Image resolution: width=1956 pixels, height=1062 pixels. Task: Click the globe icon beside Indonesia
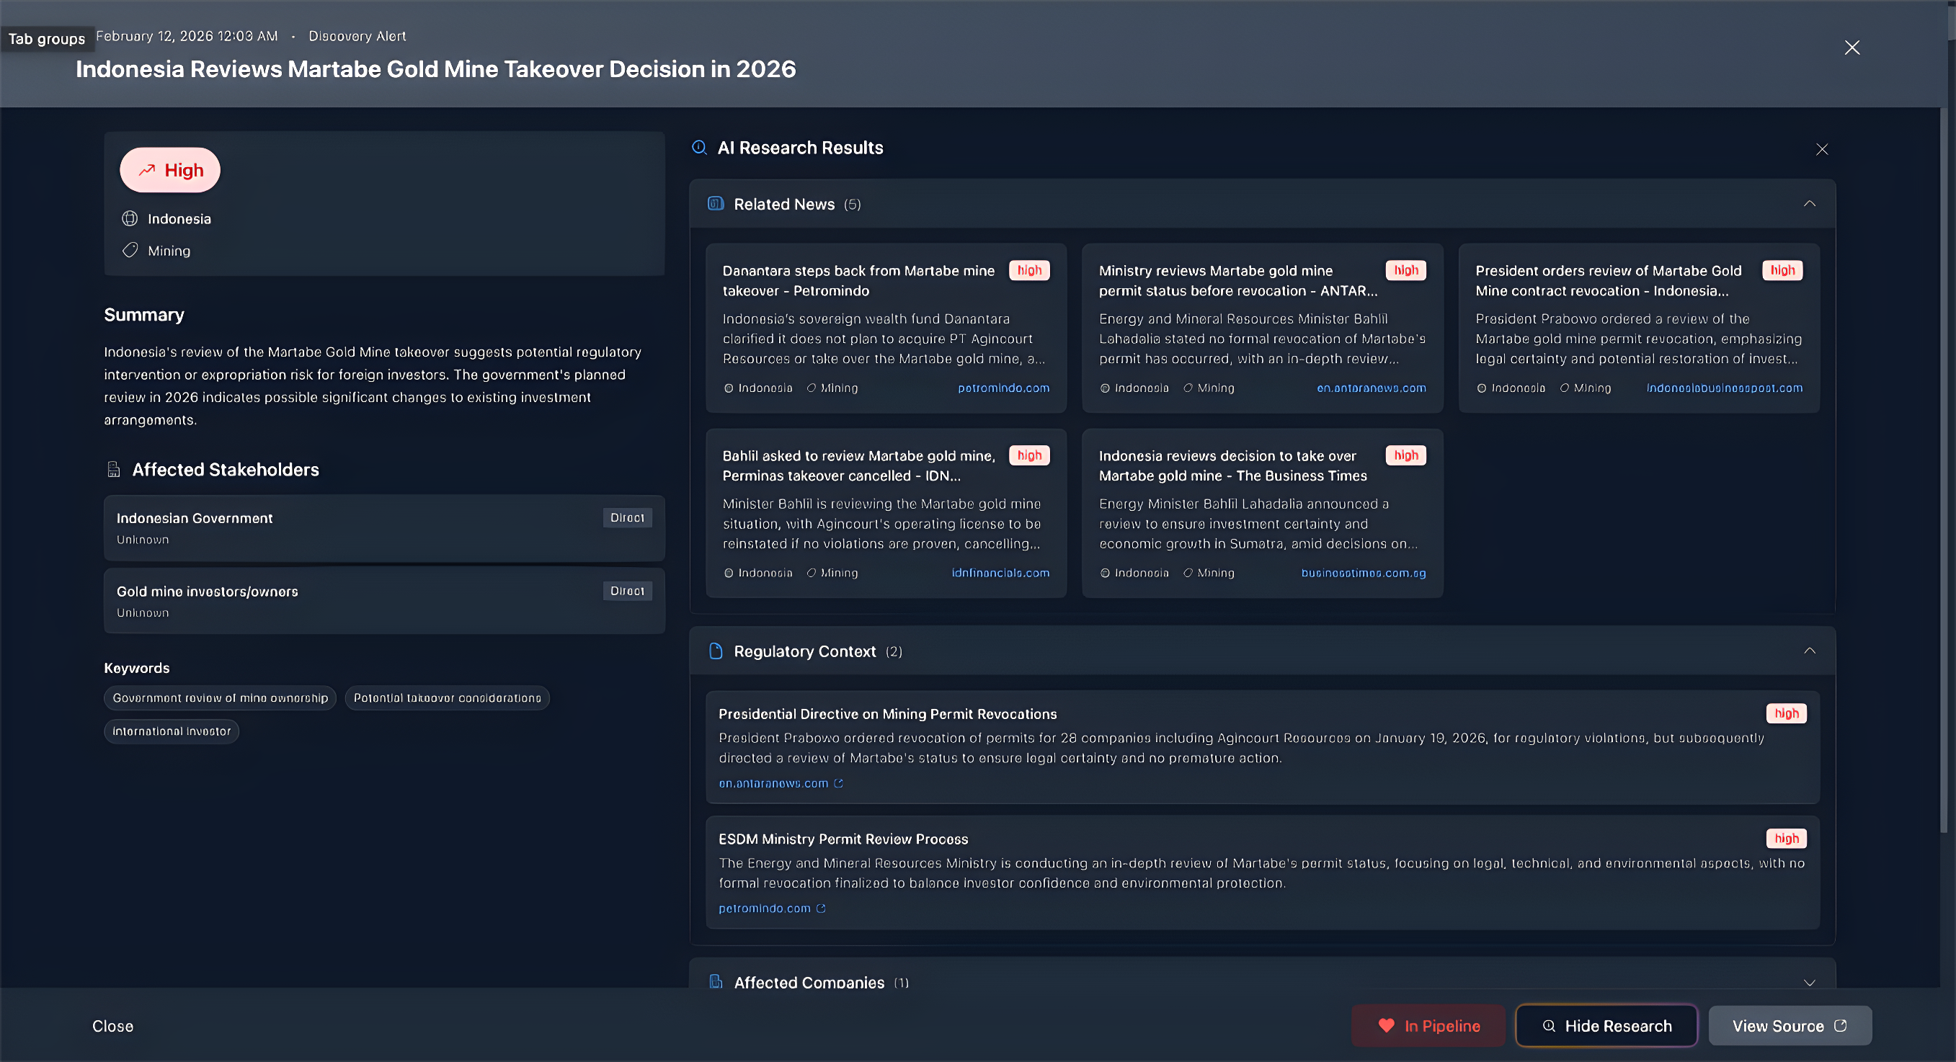pyautogui.click(x=130, y=218)
